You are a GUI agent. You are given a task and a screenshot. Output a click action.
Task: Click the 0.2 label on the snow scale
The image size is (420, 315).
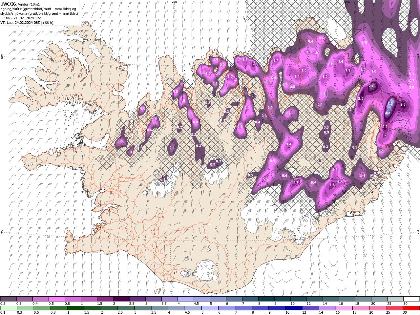(x=3, y=304)
